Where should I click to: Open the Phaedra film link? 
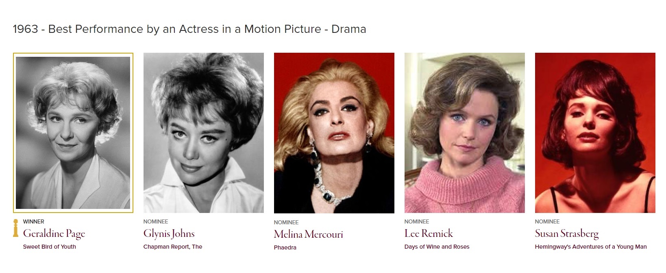click(x=285, y=247)
